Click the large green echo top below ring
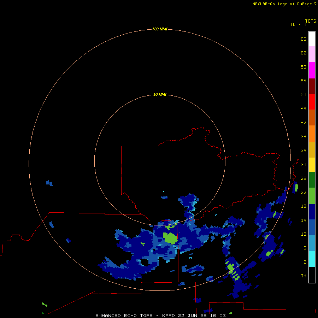 [170, 238]
